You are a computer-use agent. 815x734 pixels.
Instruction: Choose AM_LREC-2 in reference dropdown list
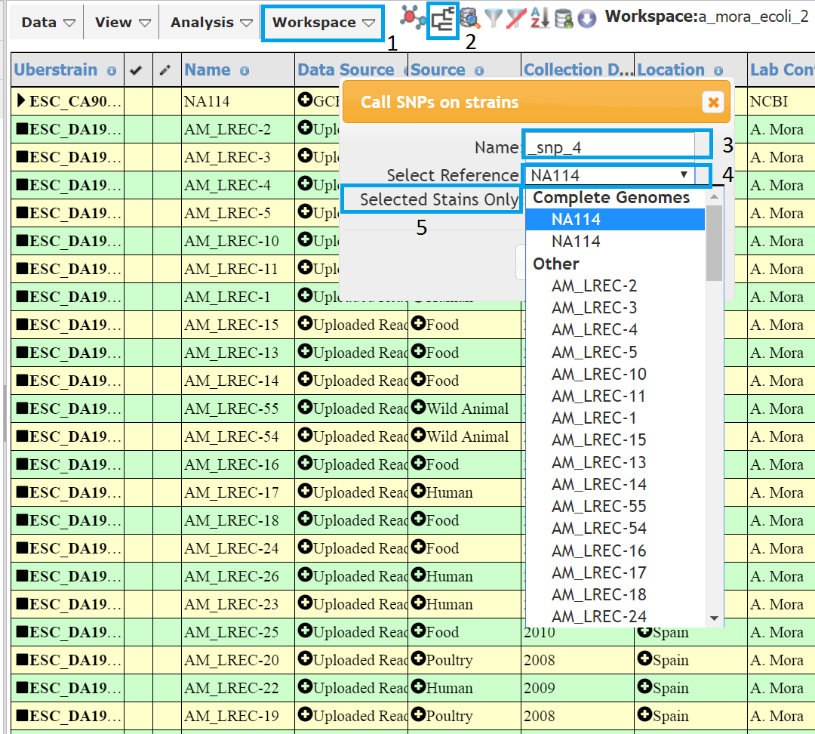615,285
